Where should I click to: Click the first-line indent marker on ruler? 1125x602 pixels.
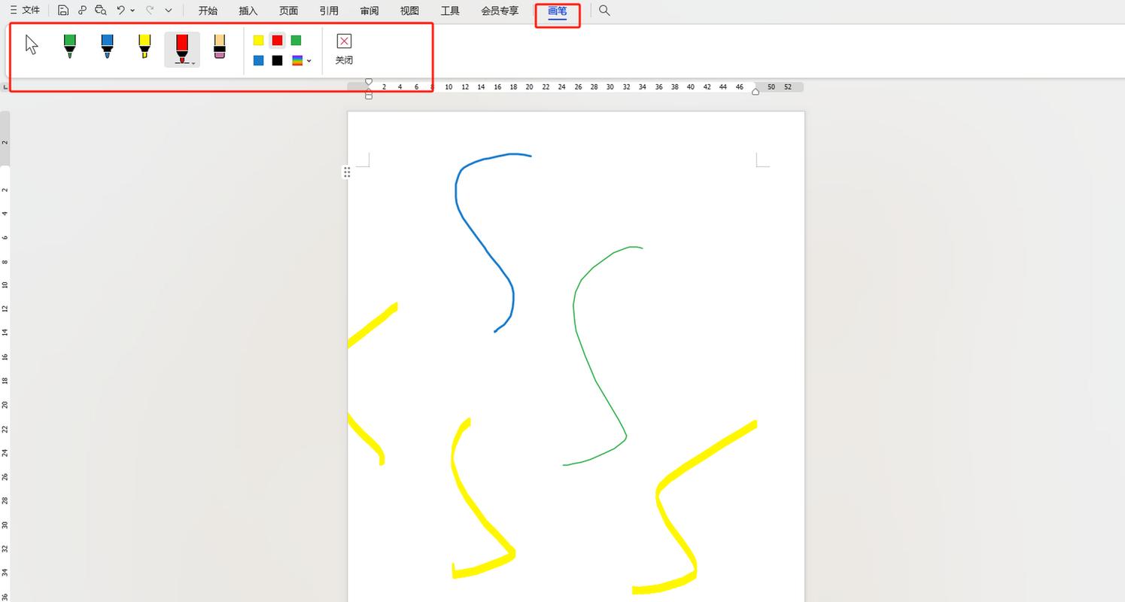click(369, 81)
